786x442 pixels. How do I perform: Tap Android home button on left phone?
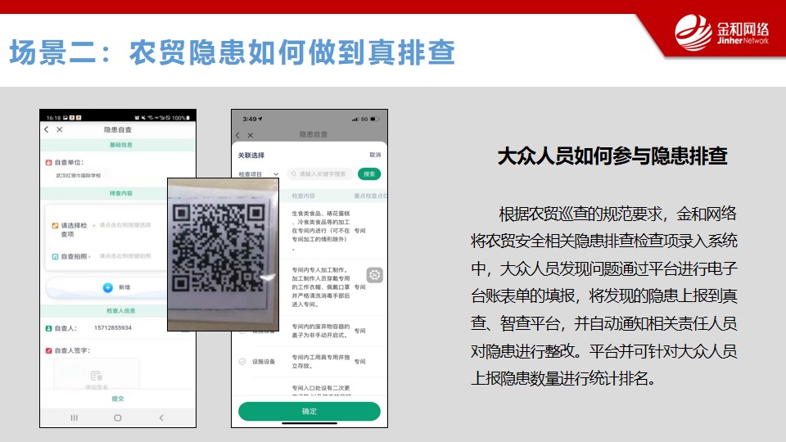118,417
